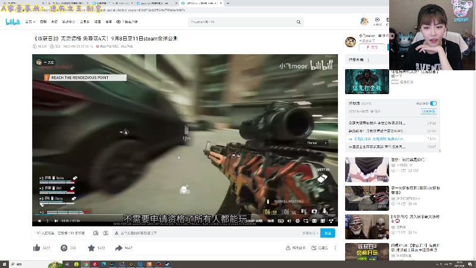The width and height of the screenshot is (476, 268).
Task: Submit search with the magnifier icon
Action: [299, 22]
